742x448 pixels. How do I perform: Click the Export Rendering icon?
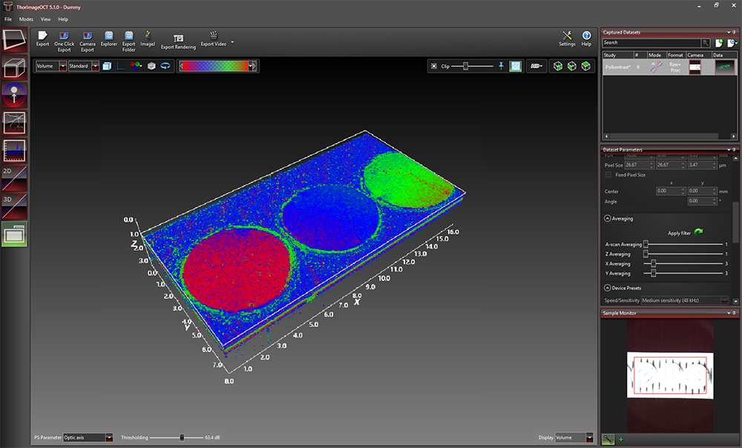coord(178,38)
